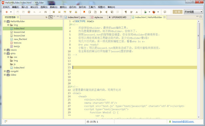Image resolution: width=205 pixels, height=126 pixels.
Task: Click the increase font size A+ icon
Action: (131, 12)
